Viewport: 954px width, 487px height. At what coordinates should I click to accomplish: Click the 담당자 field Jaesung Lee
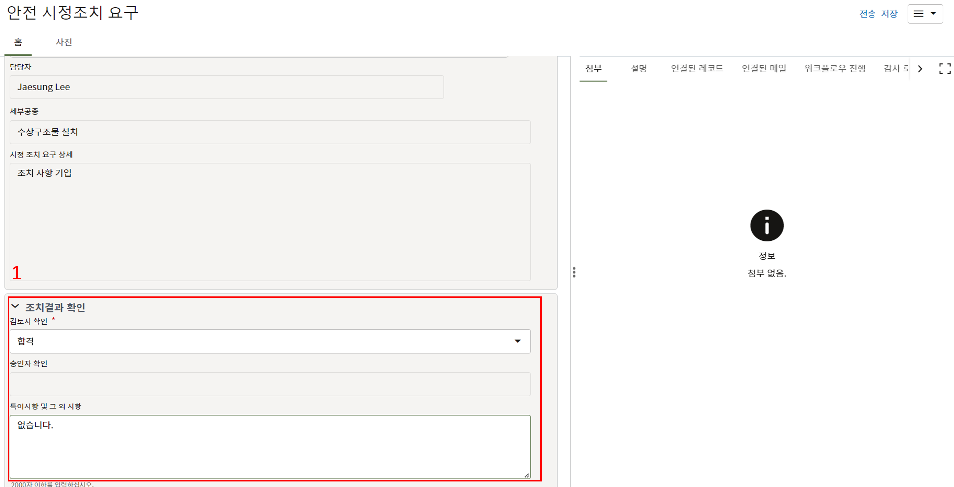pyautogui.click(x=227, y=87)
